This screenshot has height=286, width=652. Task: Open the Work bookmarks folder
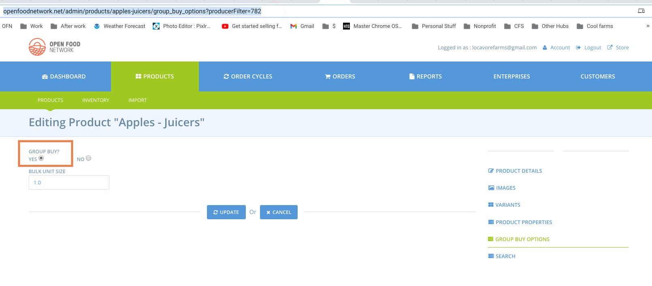[32, 26]
